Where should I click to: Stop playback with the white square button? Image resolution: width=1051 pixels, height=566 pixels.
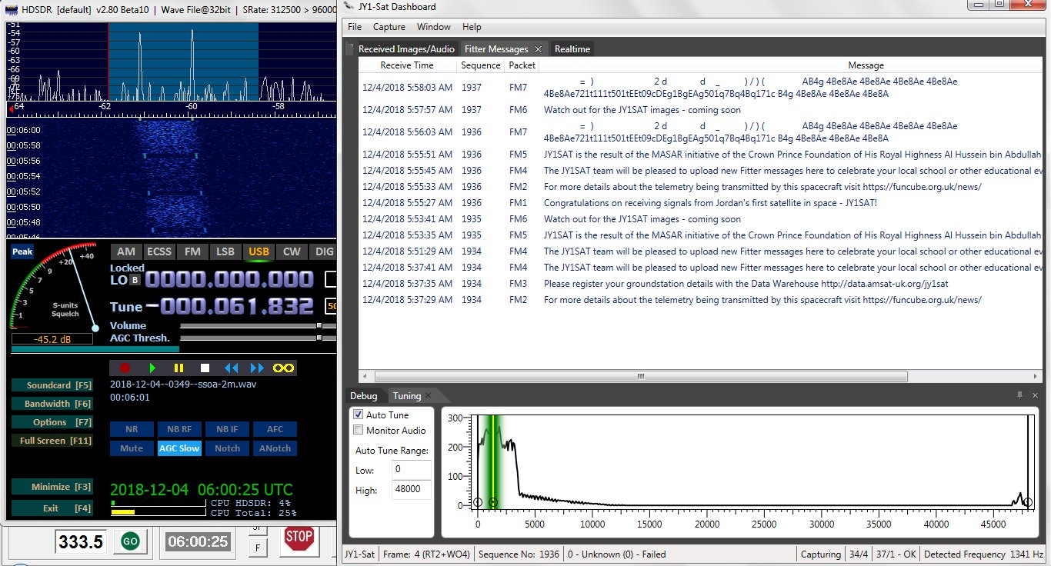(205, 368)
